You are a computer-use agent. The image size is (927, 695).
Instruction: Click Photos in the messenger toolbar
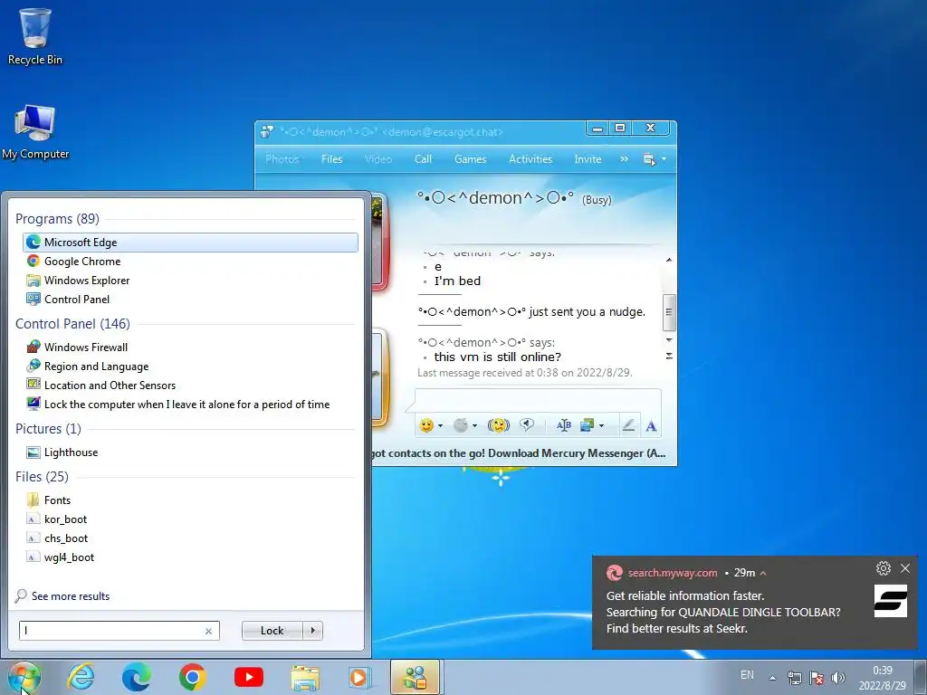[282, 159]
